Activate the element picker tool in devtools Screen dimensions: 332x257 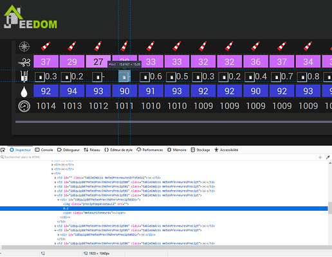click(3, 150)
